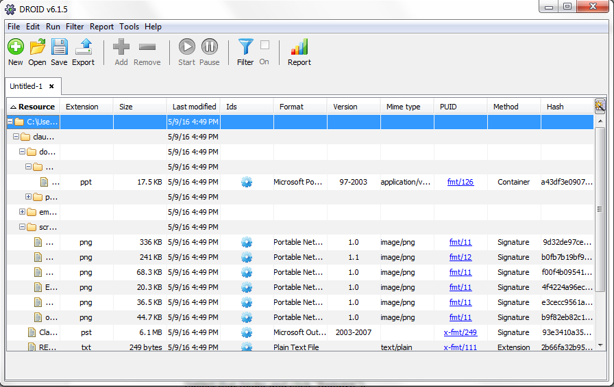Create a new profile with New icon
Viewport: 614px width, 387px height.
[x=16, y=47]
